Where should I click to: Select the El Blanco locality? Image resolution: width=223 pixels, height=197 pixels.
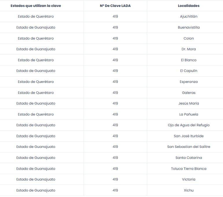click(x=189, y=60)
